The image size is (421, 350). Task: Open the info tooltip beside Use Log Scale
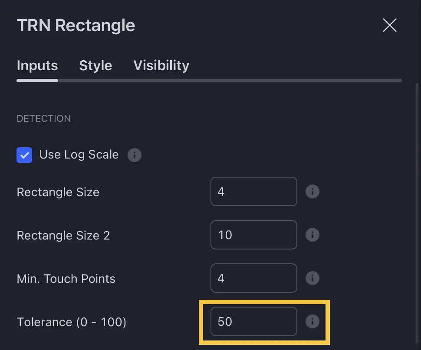[134, 155]
